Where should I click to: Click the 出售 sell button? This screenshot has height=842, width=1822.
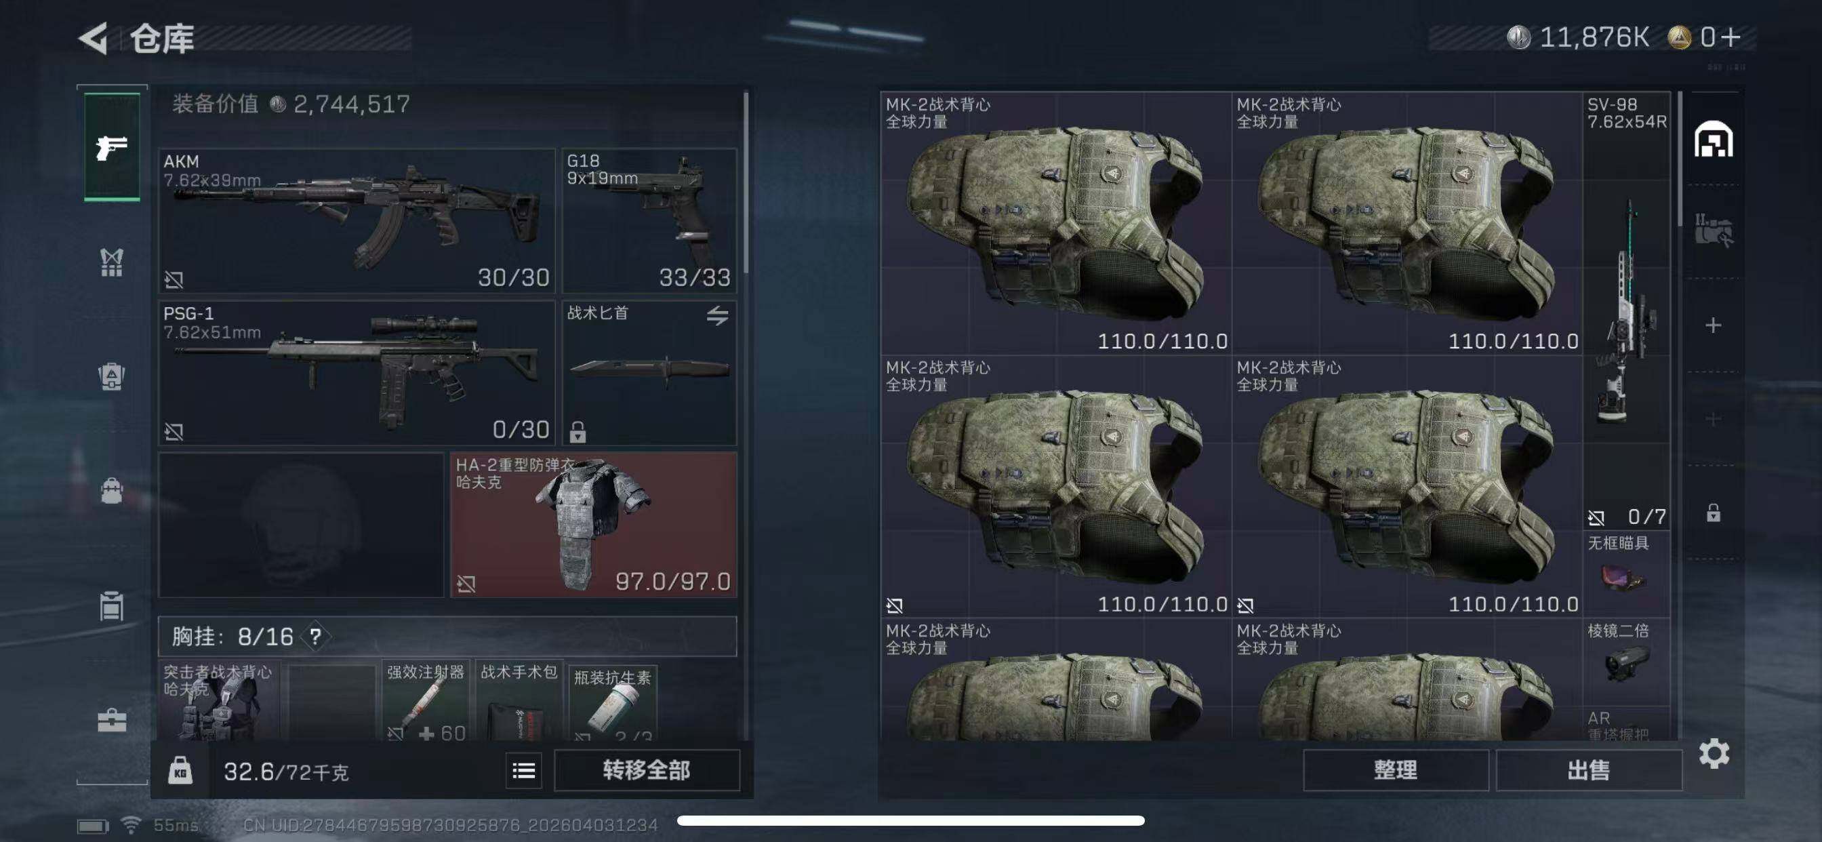pos(1589,770)
